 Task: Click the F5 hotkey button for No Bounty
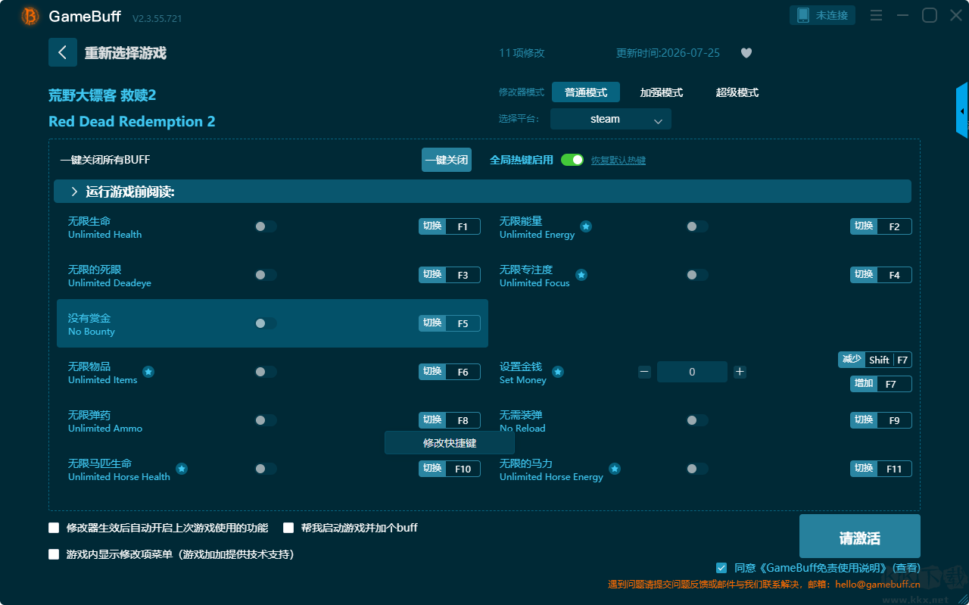point(450,323)
